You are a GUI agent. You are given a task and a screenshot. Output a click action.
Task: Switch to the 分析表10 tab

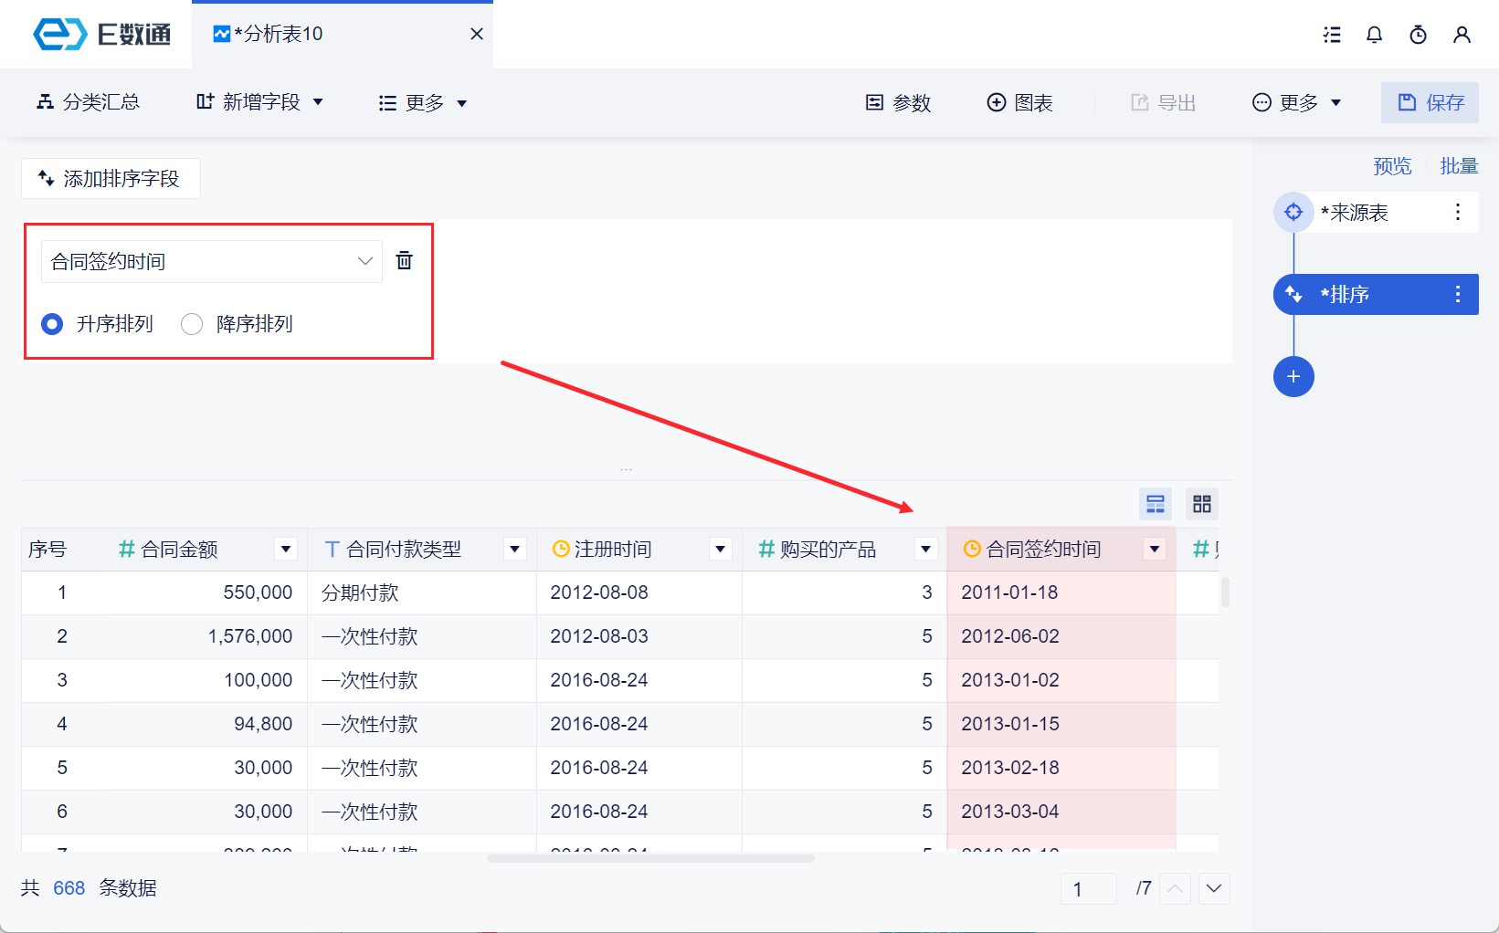coord(343,35)
